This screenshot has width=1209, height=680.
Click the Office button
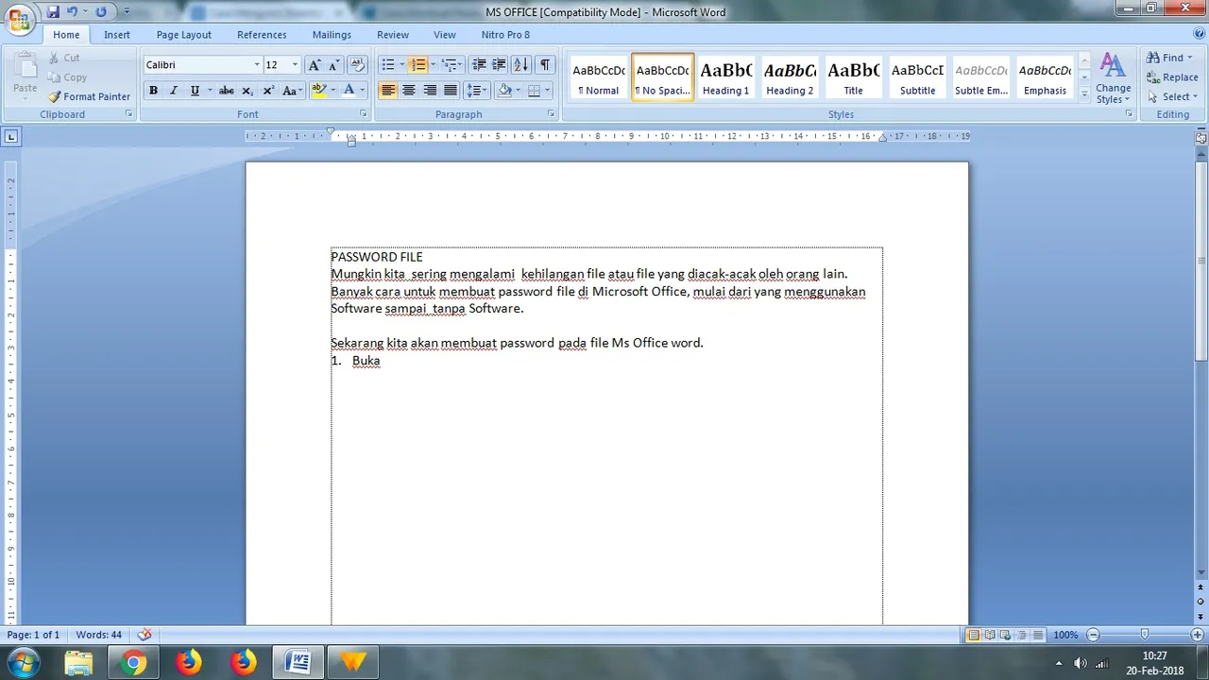pos(19,19)
